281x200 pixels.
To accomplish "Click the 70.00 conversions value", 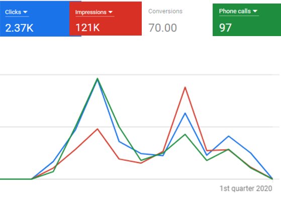I will coord(162,28).
